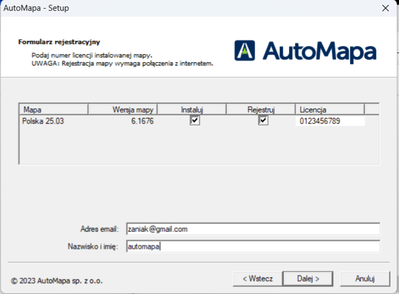Click the Licencja column header
This screenshot has height=294, width=399.
coord(330,109)
